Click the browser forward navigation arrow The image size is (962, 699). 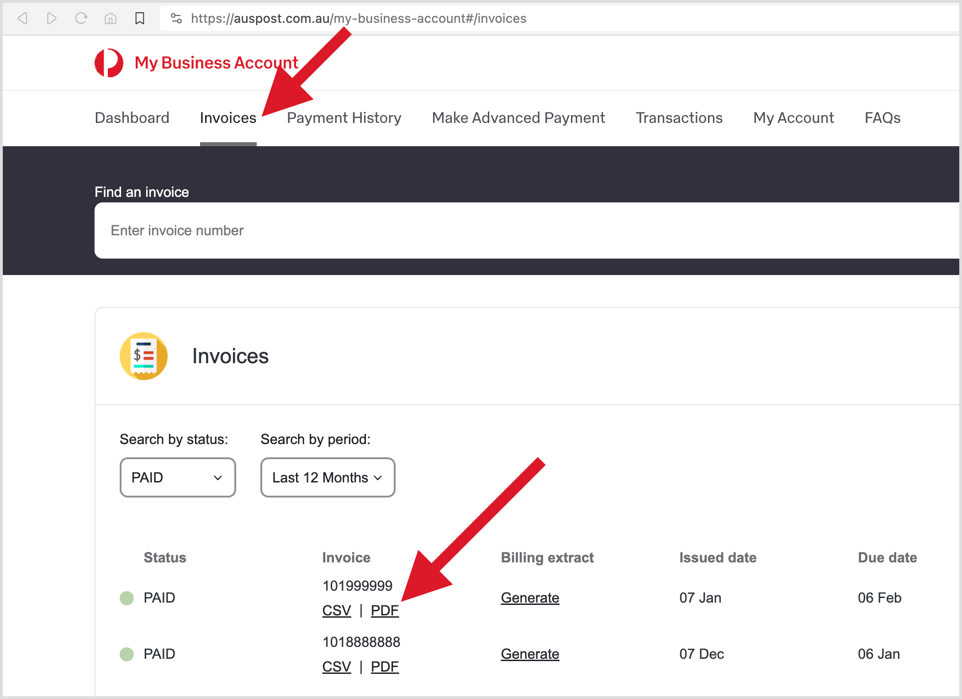point(52,18)
